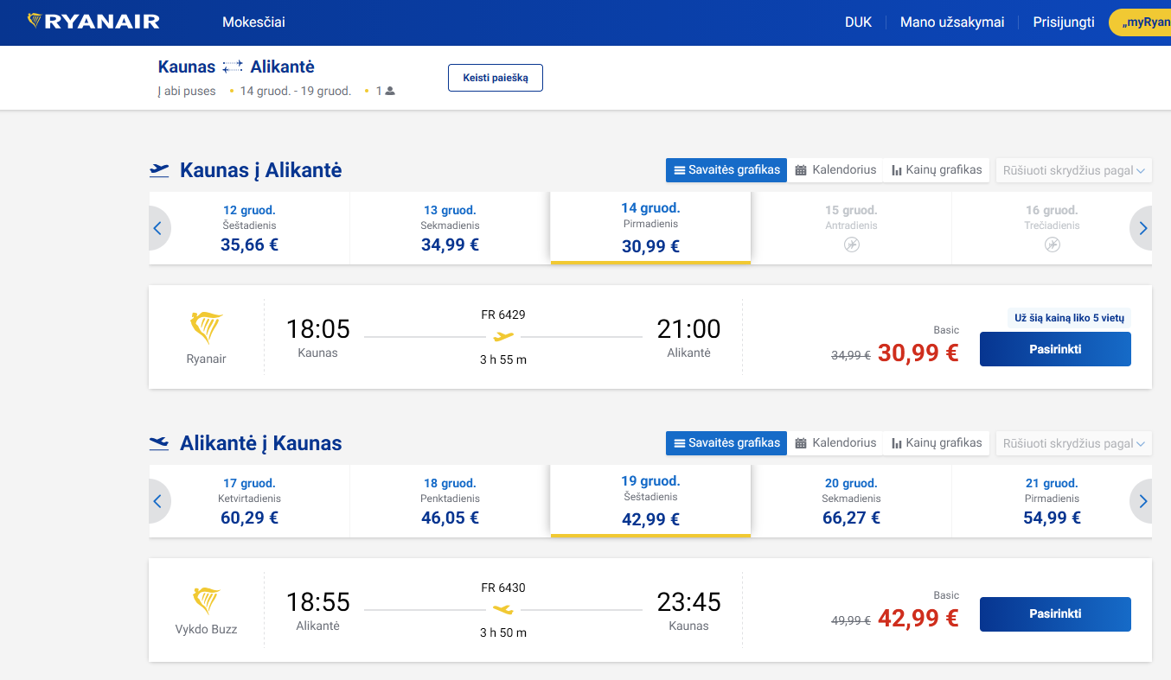Click flight number FR 6429
Viewport: 1171px width, 680px height.
(x=503, y=315)
